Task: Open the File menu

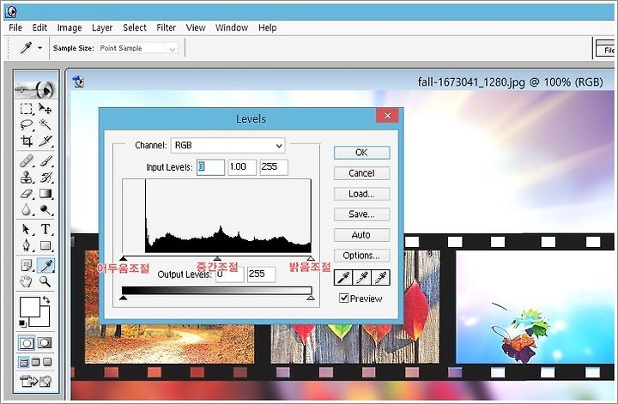Action: (15, 27)
